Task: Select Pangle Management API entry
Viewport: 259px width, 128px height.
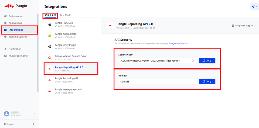Action: pyautogui.click(x=71, y=91)
